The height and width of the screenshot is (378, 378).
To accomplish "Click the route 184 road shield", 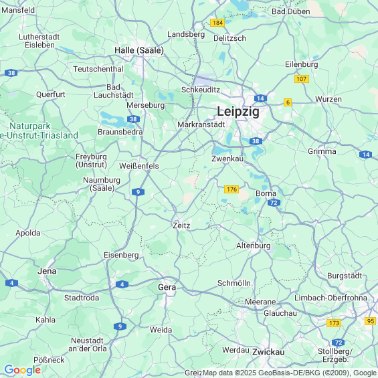I will pos(217,23).
